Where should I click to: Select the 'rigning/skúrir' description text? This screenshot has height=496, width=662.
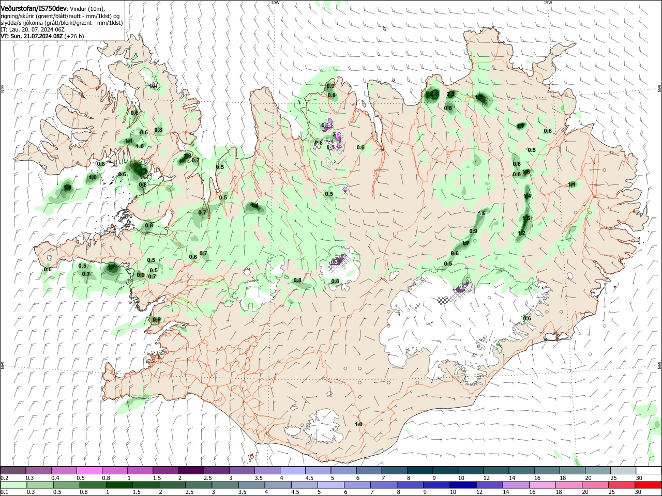18,16
